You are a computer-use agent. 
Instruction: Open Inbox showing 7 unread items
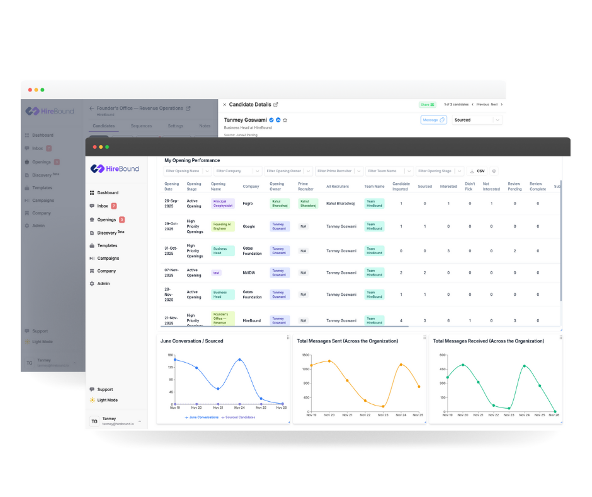(105, 206)
